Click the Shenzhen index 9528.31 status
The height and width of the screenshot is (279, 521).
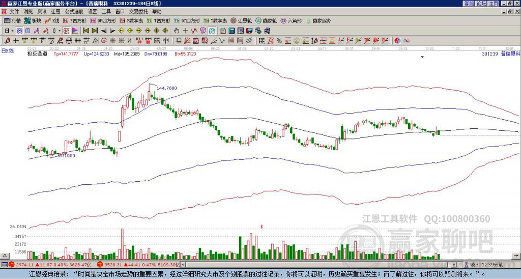pyautogui.click(x=139, y=265)
